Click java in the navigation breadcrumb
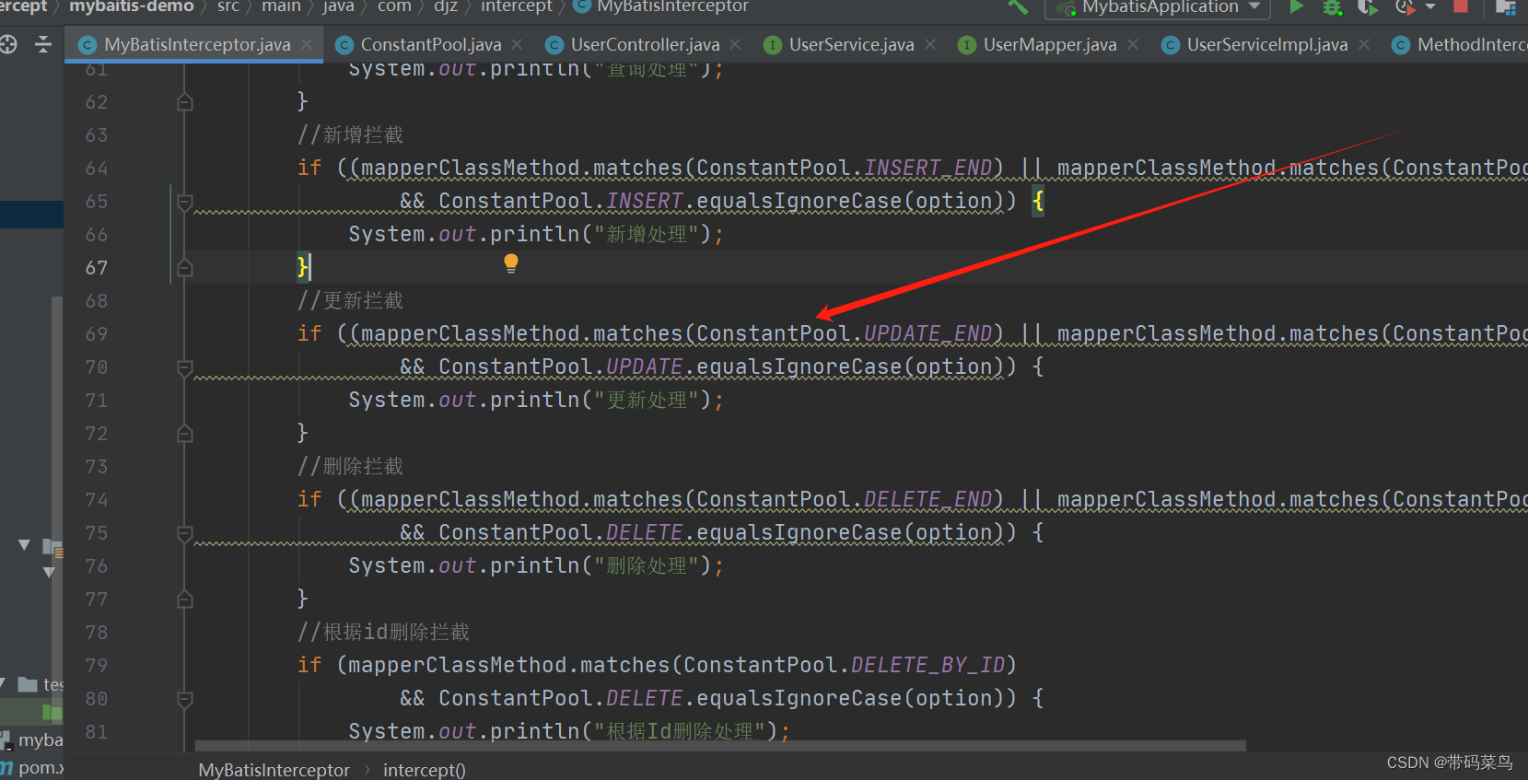Screen dimensions: 1528x780 coord(338,6)
